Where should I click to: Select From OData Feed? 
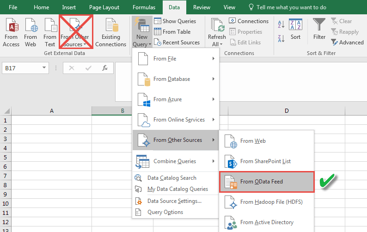click(x=267, y=182)
